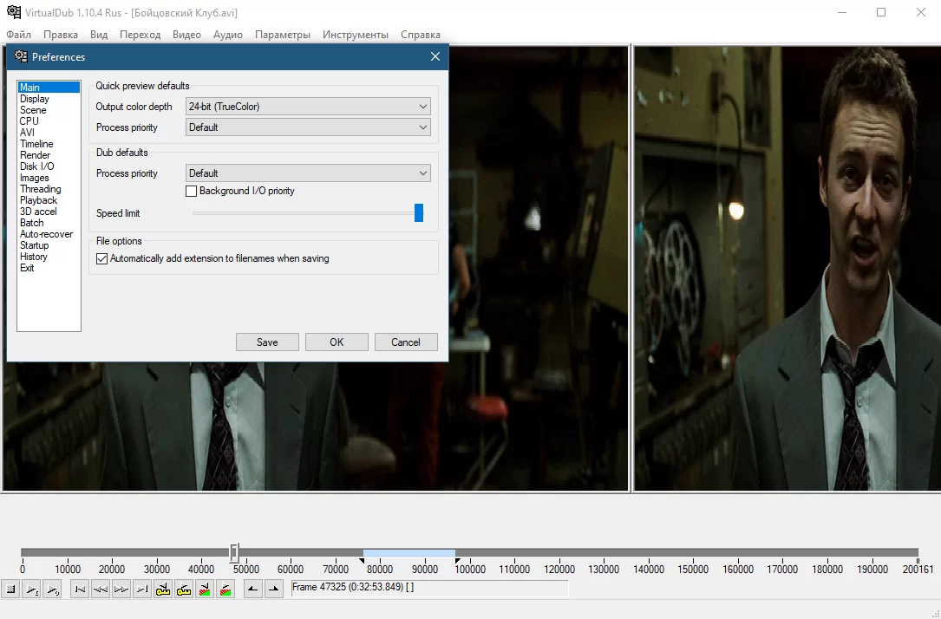Click the highlighted selection range on timeline
The width and height of the screenshot is (941, 619).
pos(408,553)
